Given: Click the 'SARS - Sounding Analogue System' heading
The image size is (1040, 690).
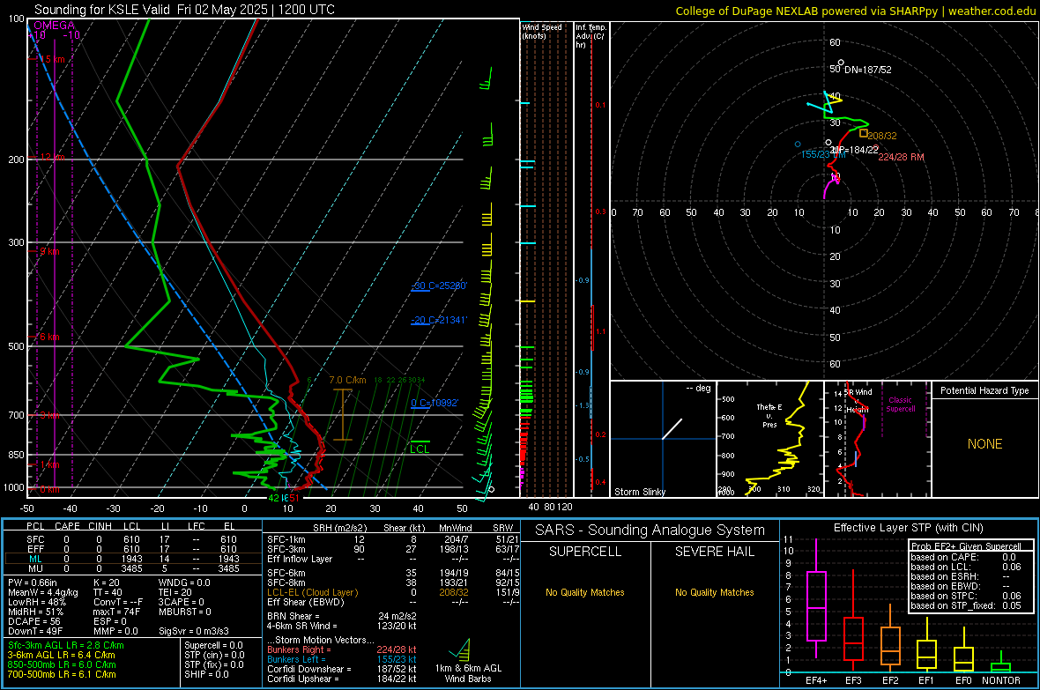Looking at the screenshot, I should click(650, 530).
